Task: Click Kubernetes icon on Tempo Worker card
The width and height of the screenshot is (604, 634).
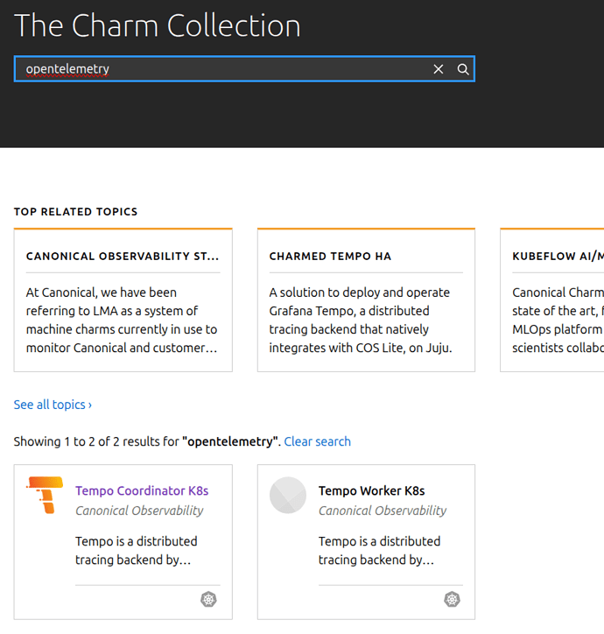Action: pyautogui.click(x=452, y=600)
